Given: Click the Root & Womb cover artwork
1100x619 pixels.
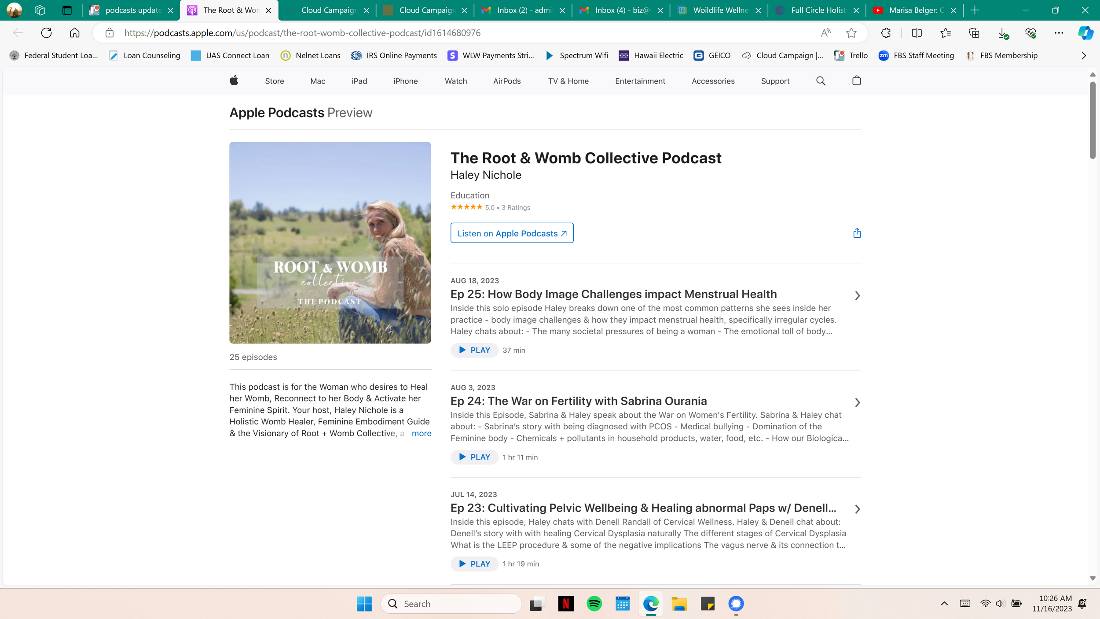Looking at the screenshot, I should (330, 243).
